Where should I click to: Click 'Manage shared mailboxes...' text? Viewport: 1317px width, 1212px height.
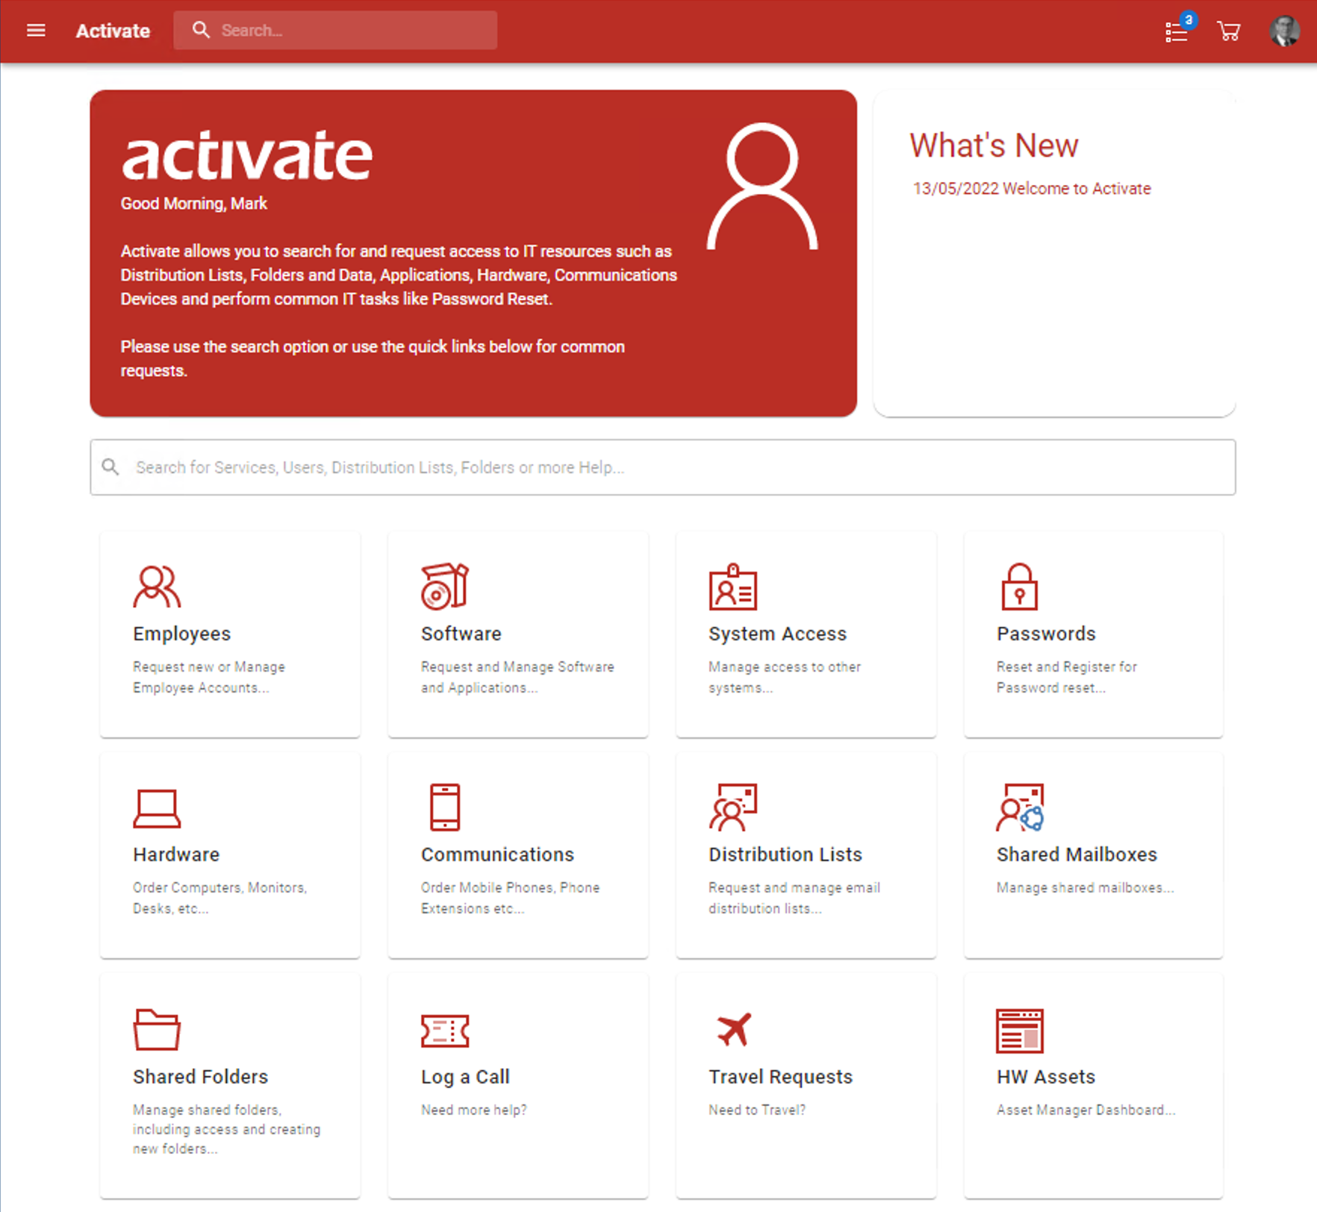(1086, 887)
